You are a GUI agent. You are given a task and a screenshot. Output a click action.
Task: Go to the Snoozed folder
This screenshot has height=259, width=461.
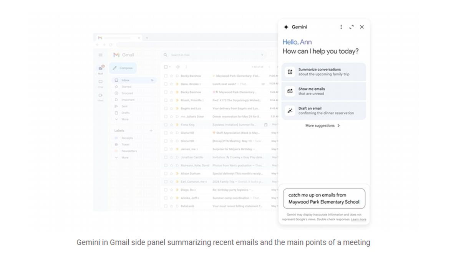[x=127, y=93]
